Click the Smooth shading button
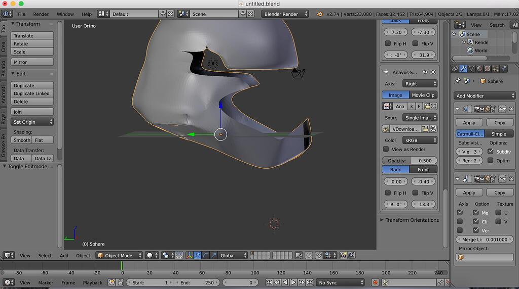This screenshot has width=519, height=289. [21, 140]
